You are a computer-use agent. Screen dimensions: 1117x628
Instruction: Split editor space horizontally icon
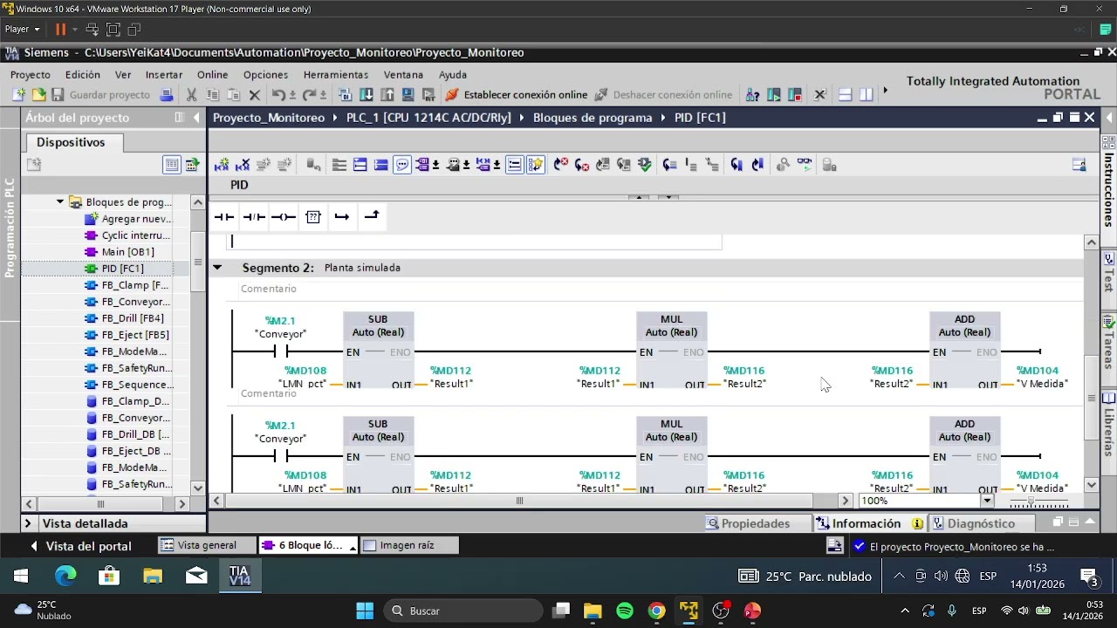tap(845, 94)
